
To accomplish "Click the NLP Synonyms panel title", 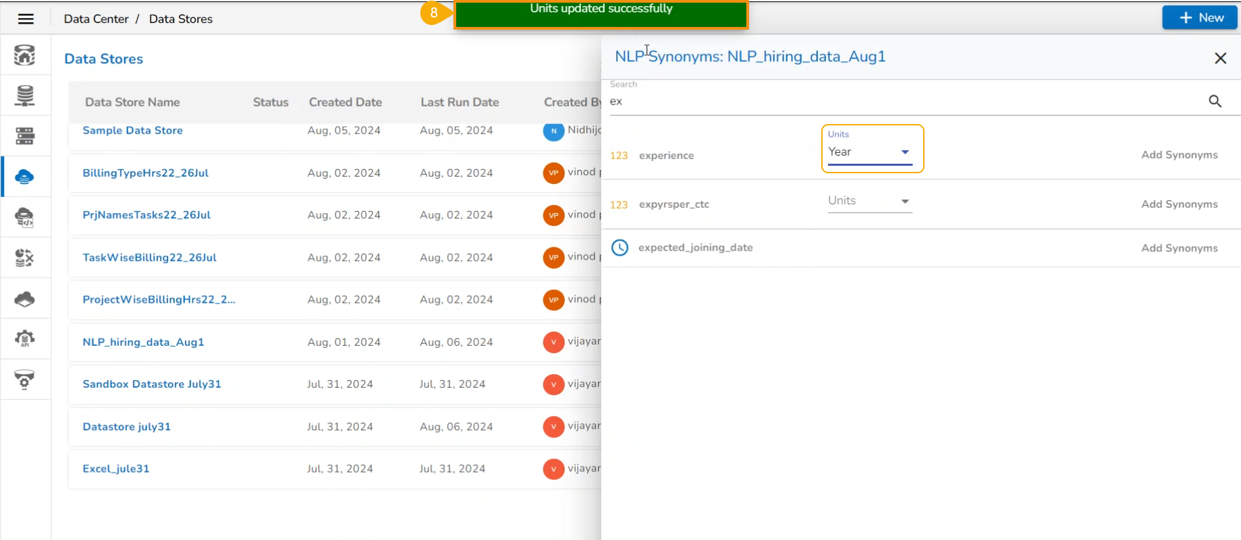I will coord(750,57).
